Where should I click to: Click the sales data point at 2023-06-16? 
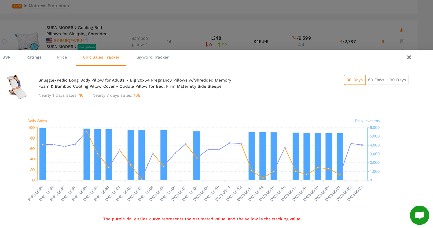click(x=285, y=148)
